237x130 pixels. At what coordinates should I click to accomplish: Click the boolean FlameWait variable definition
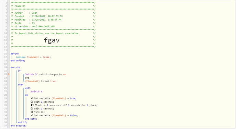pos(34,57)
